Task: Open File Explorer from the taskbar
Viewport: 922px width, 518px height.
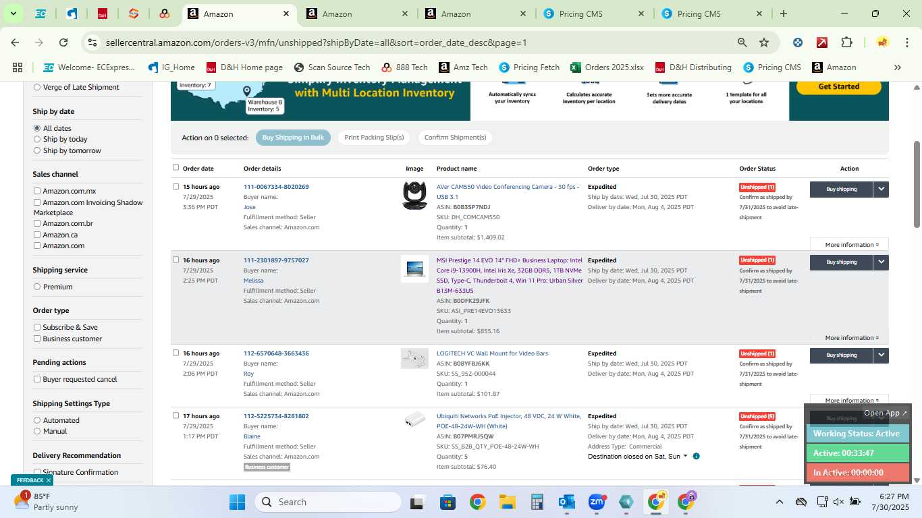Action: [x=507, y=502]
